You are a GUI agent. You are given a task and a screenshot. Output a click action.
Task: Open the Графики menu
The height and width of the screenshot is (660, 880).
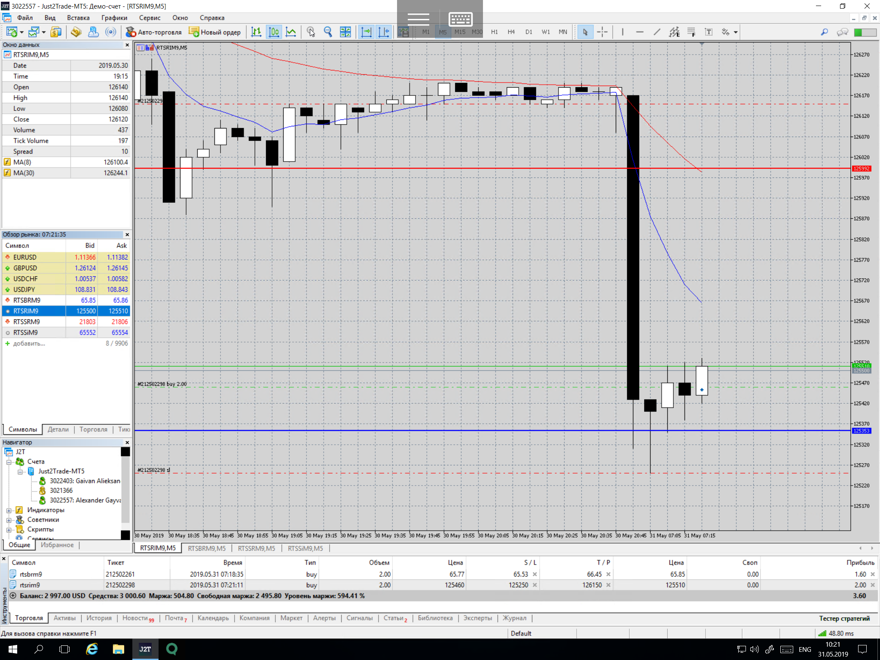tap(114, 18)
